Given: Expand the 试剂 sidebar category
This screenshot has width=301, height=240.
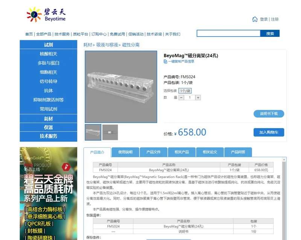Looking at the screenshot, I should click(x=49, y=44).
